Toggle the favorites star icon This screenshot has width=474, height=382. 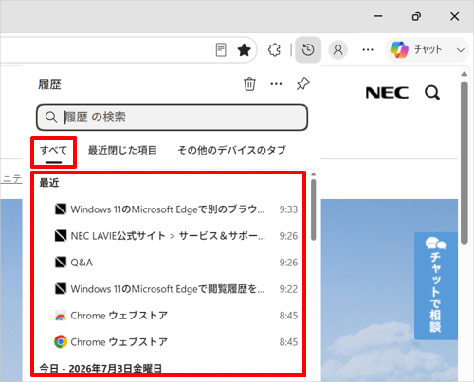coord(244,50)
